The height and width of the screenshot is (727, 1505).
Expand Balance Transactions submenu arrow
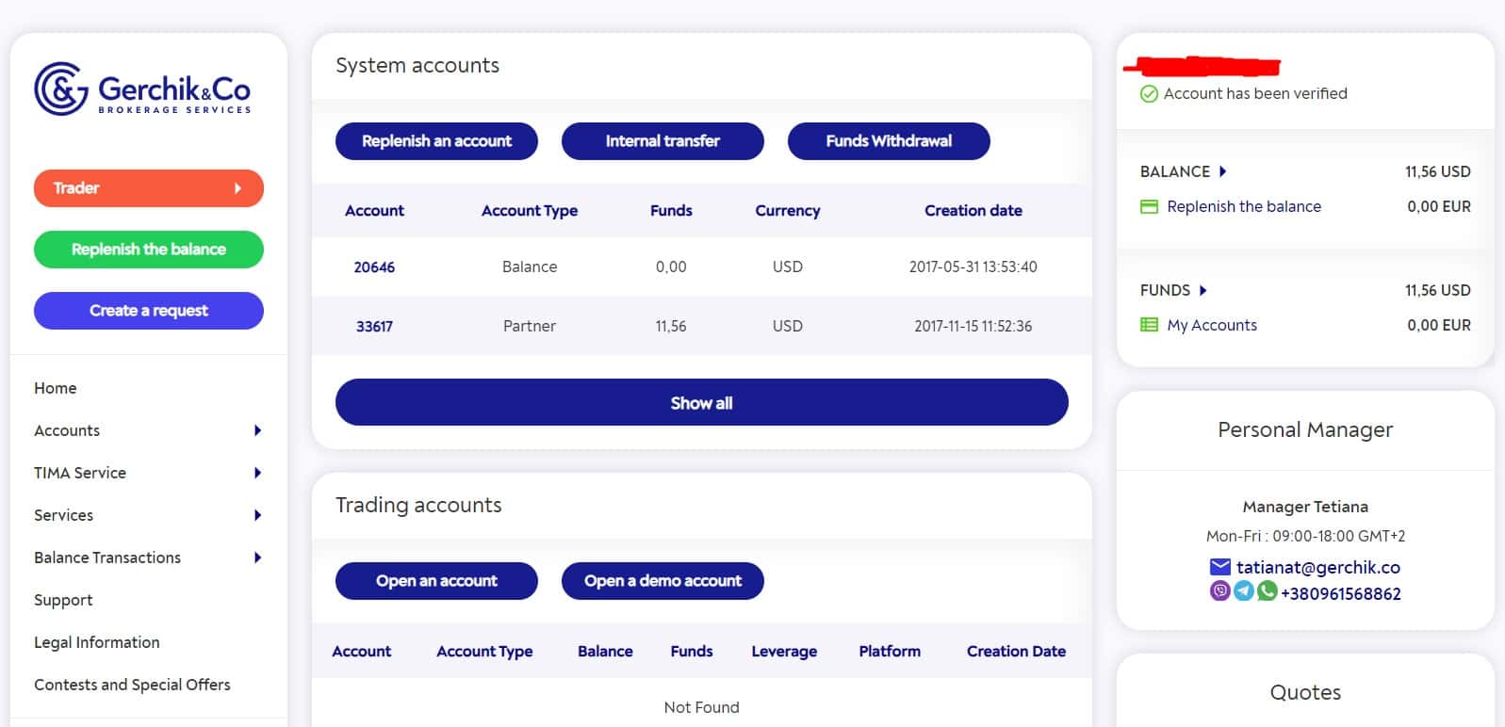[257, 557]
